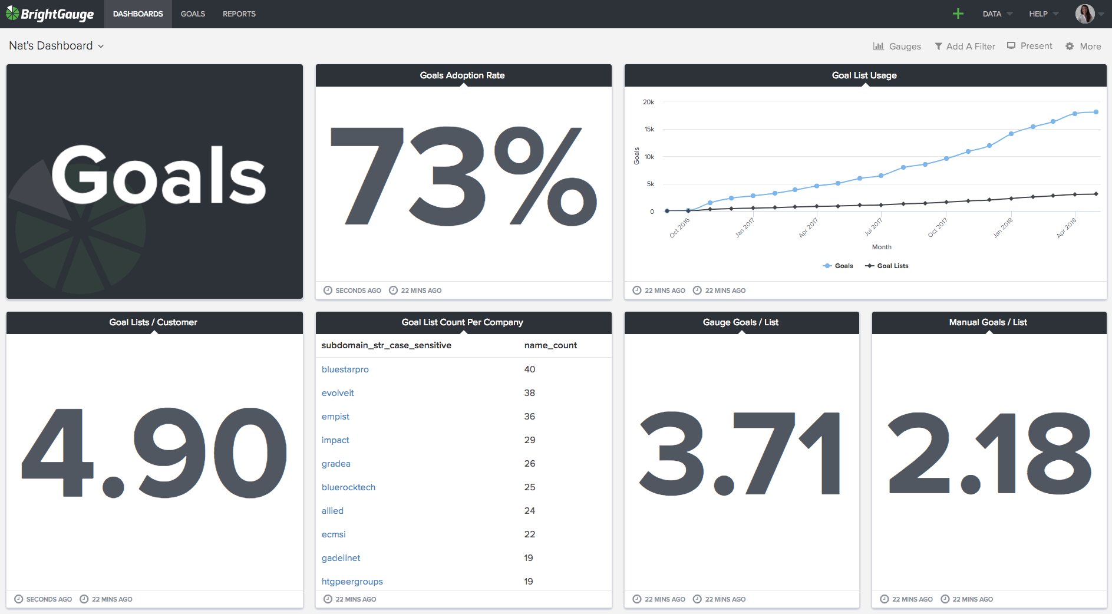
Task: Click the 3.71 Gauge Goals / List value
Action: pyautogui.click(x=740, y=452)
